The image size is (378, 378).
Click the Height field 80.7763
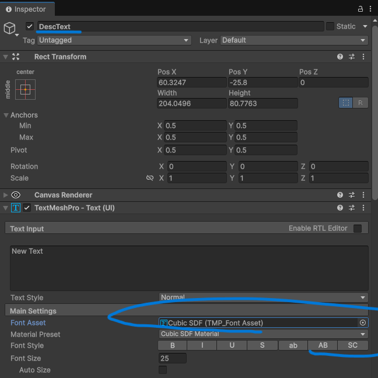(x=262, y=103)
